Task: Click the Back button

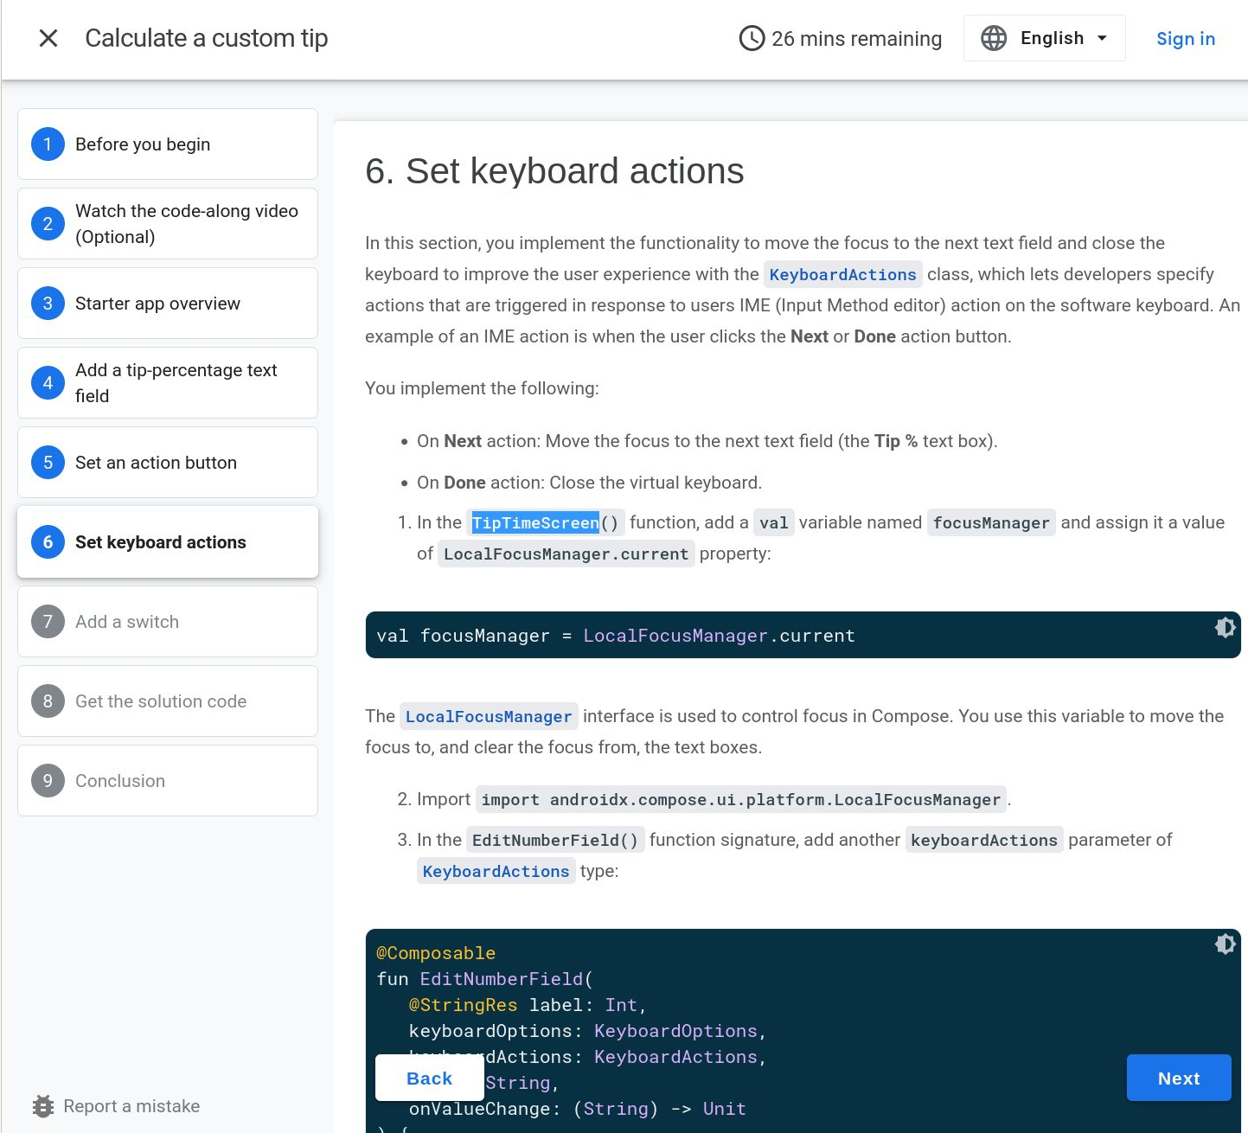Action: (x=428, y=1078)
